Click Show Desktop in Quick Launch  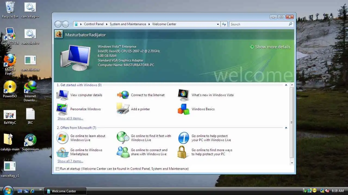(x=20, y=191)
